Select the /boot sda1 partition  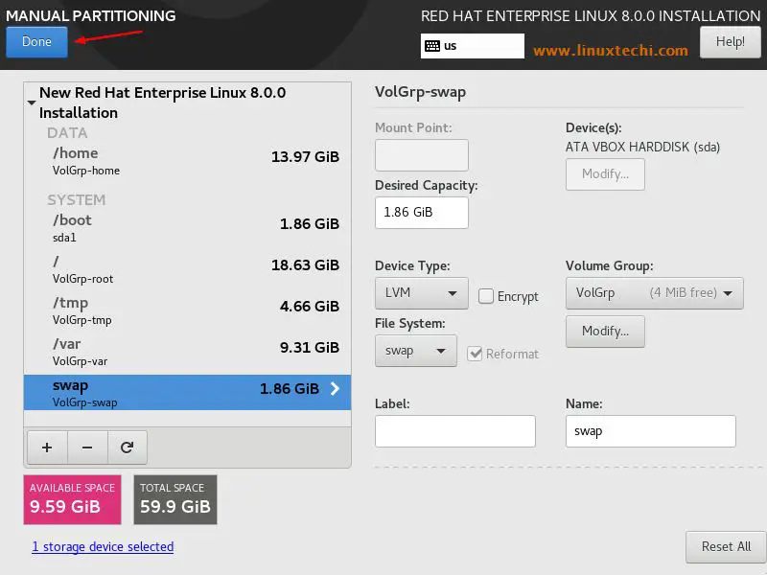(x=187, y=228)
